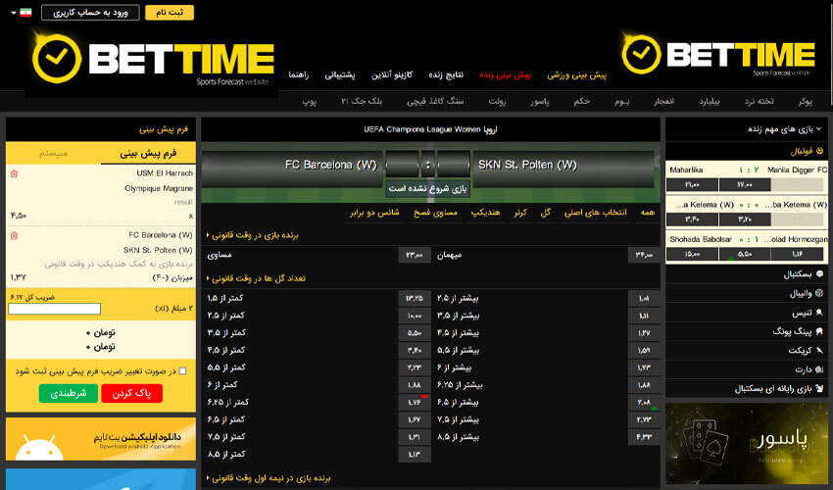Click the Android robot icon on download banner

tap(39, 448)
